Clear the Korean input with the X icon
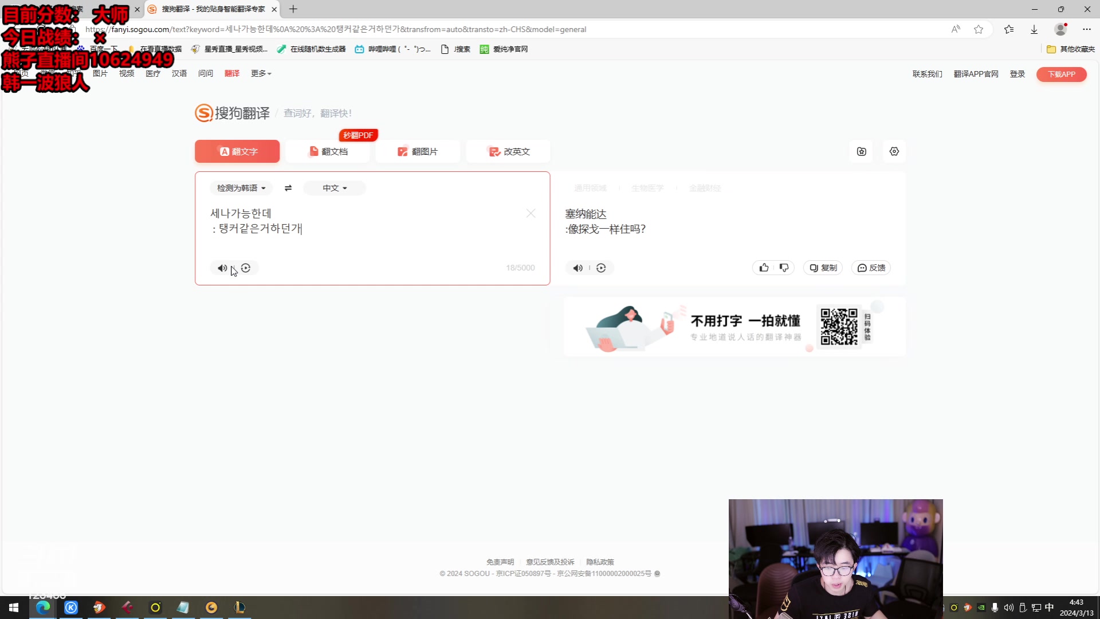Screen dimensions: 1100x619 point(531,213)
